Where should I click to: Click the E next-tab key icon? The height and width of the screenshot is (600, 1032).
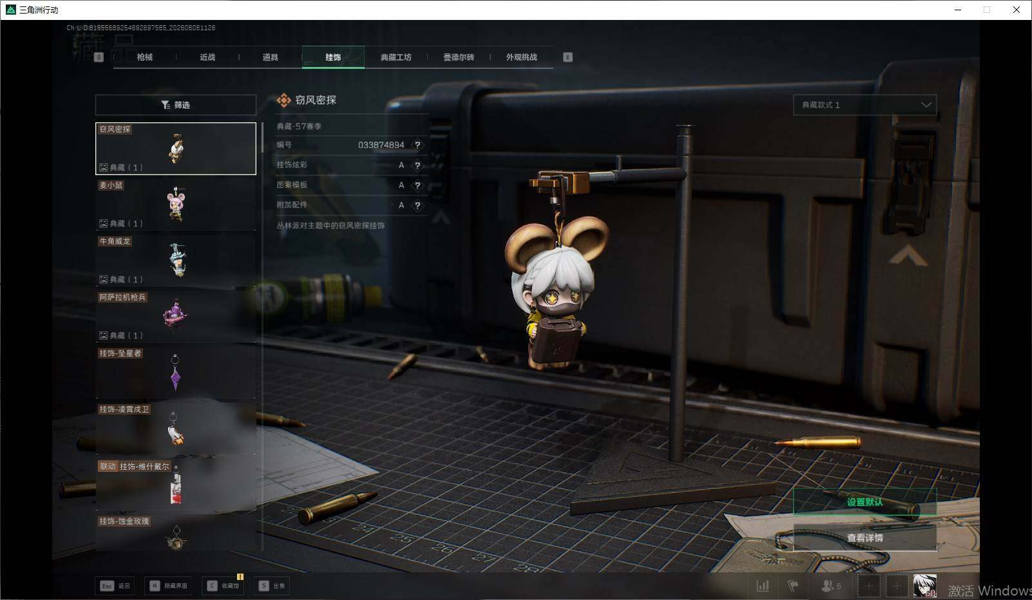[568, 57]
